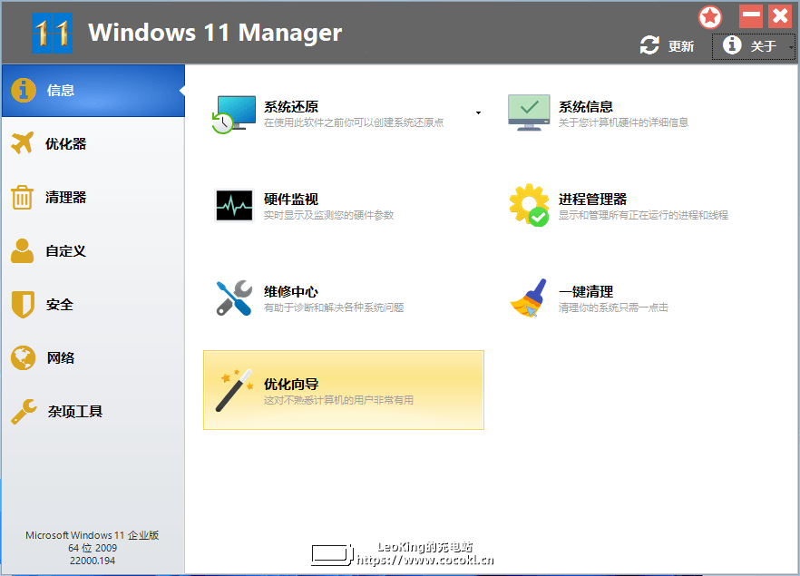Minimize the Windows 11 Manager window
800x576 pixels.
[751, 16]
